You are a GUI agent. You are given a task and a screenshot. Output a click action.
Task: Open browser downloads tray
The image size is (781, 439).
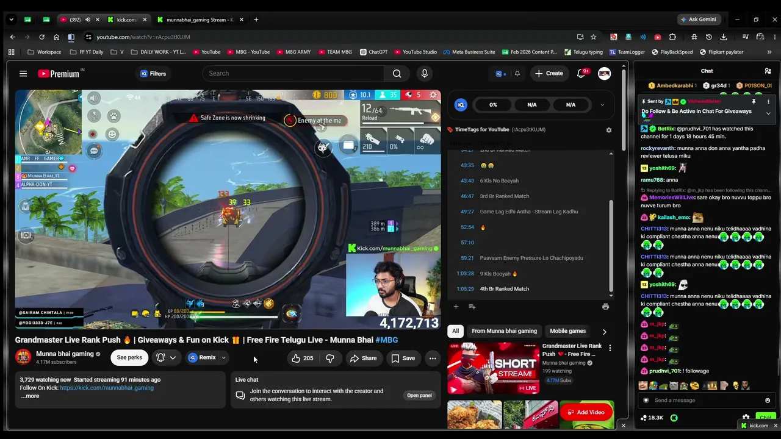[x=724, y=37]
